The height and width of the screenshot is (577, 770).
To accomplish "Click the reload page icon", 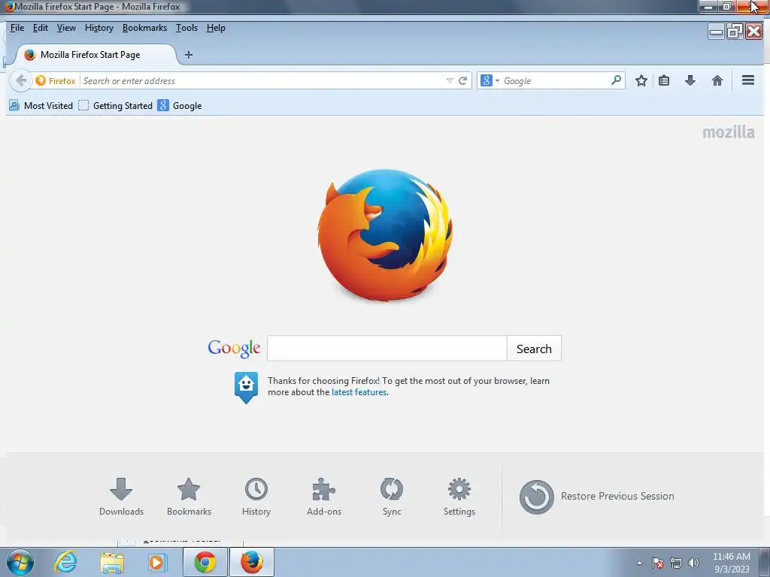I will (x=462, y=81).
